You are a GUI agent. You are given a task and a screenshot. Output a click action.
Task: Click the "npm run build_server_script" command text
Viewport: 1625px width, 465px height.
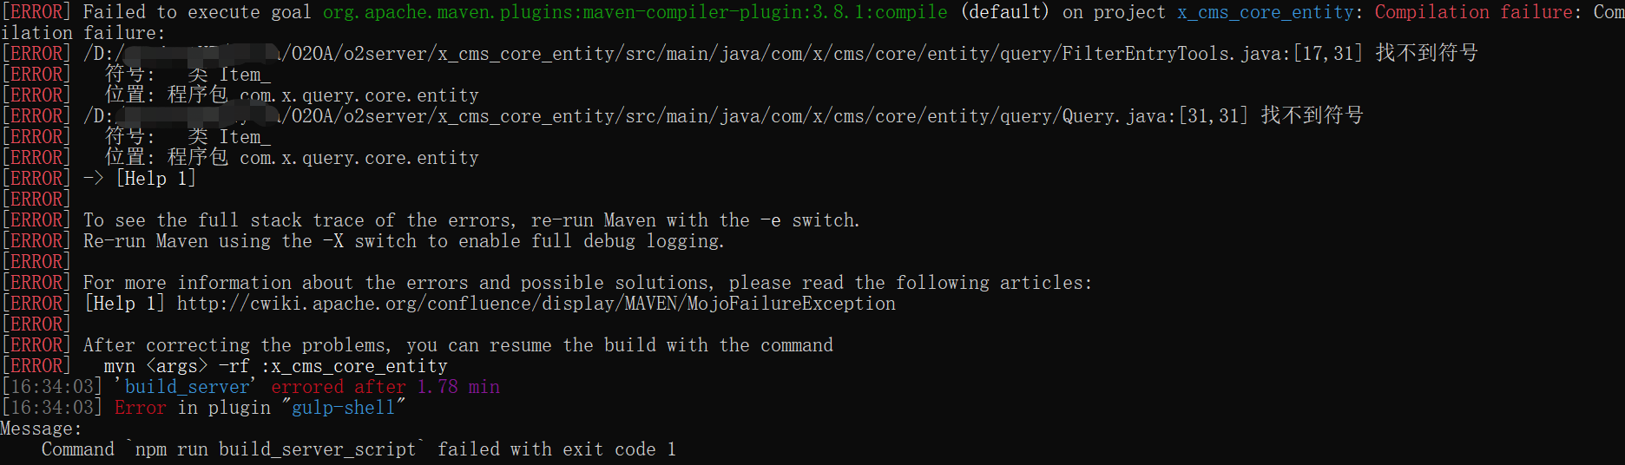274,449
